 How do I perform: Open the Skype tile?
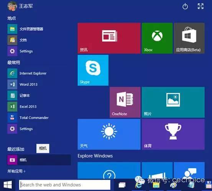click(x=93, y=70)
